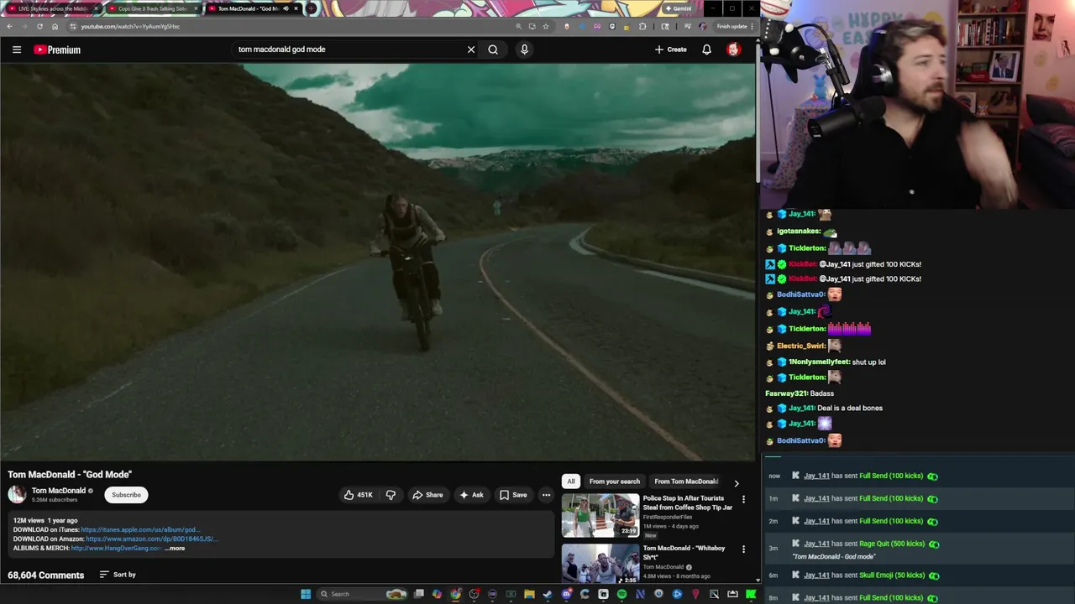
Task: Pause the video by clicking the player
Action: click(378, 262)
